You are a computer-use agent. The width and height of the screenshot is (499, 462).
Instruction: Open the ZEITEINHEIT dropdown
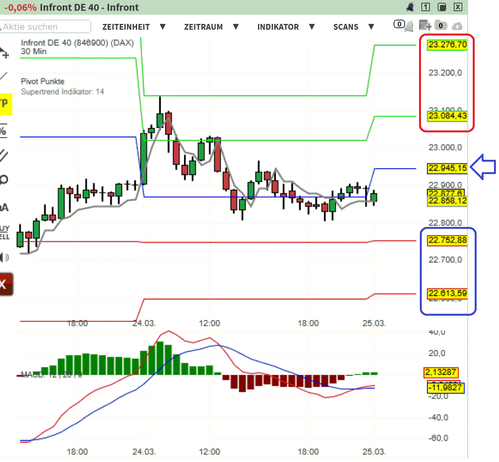[x=126, y=27]
